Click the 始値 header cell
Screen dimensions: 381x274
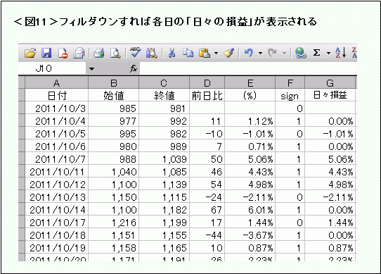pyautogui.click(x=114, y=95)
